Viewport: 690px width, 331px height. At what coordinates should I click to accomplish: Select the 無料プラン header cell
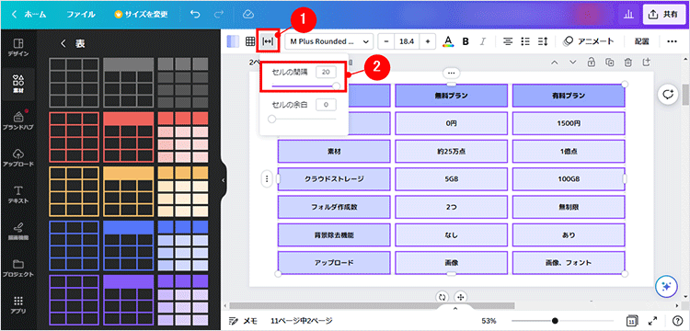tap(451, 96)
